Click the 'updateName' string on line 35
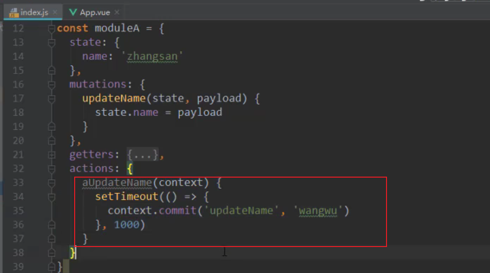Image resolution: width=490 pixels, height=273 pixels. pos(241,211)
